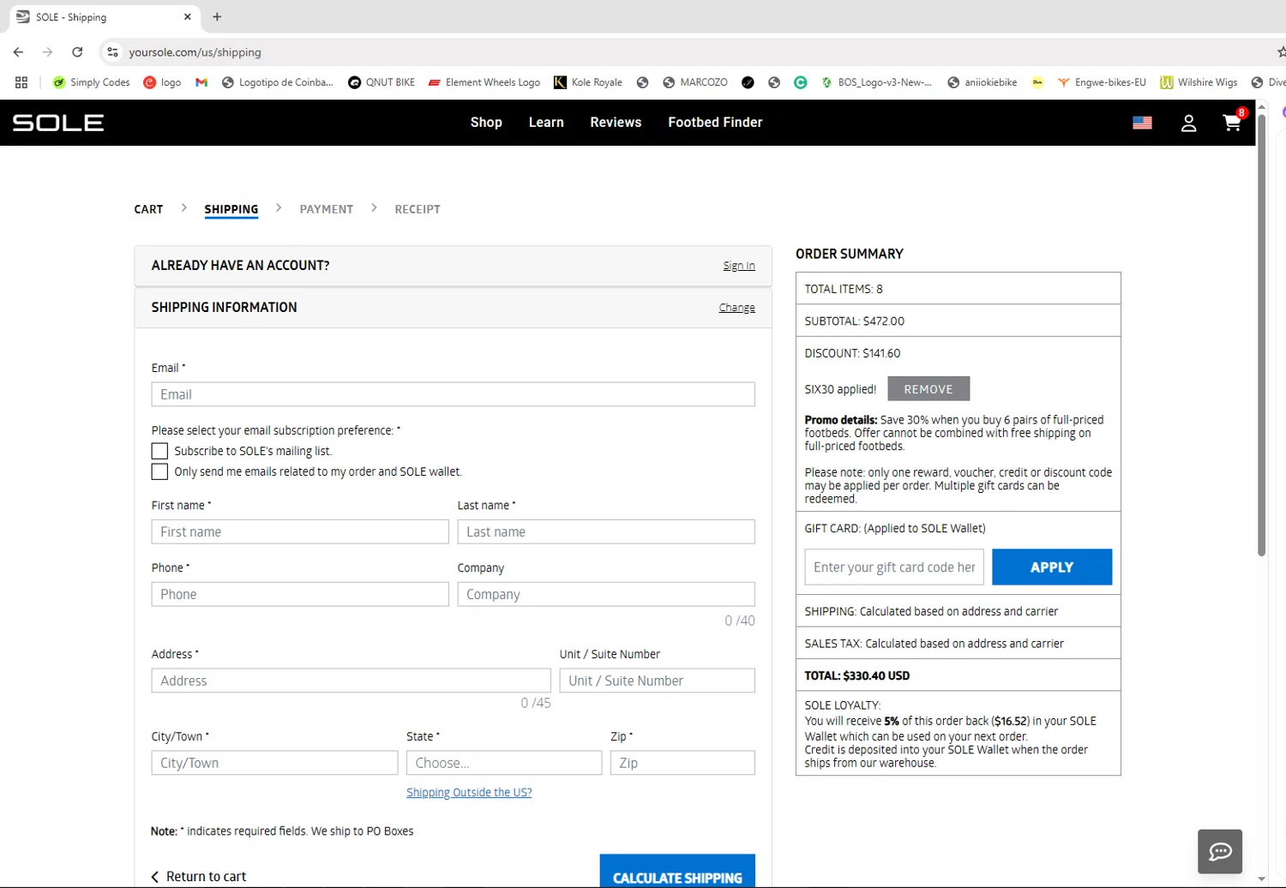Click the SOLE logo

click(58, 123)
